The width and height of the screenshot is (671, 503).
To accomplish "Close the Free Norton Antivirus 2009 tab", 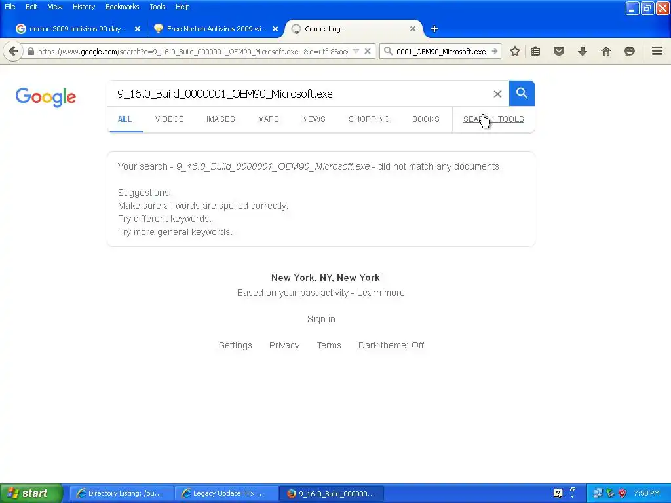I will 275,29.
